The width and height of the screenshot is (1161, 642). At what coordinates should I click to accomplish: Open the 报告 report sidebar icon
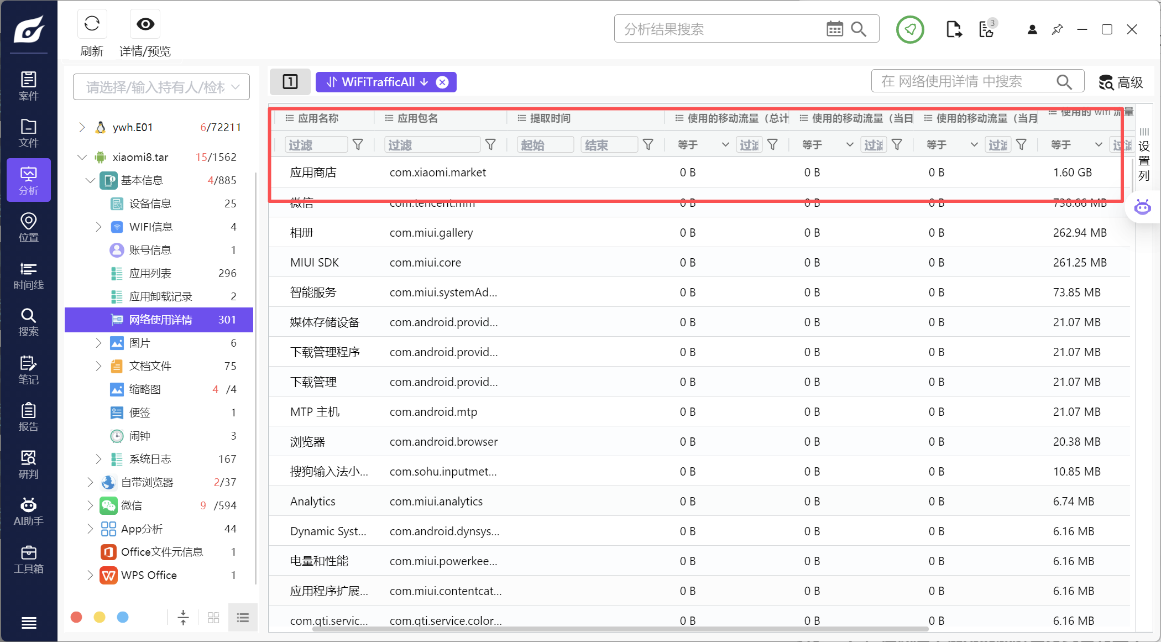29,417
